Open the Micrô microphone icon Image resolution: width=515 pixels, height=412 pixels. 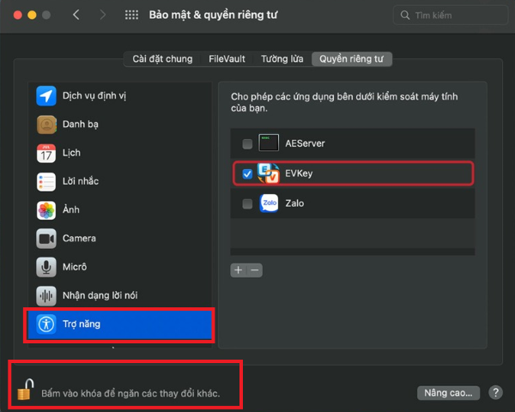(46, 267)
